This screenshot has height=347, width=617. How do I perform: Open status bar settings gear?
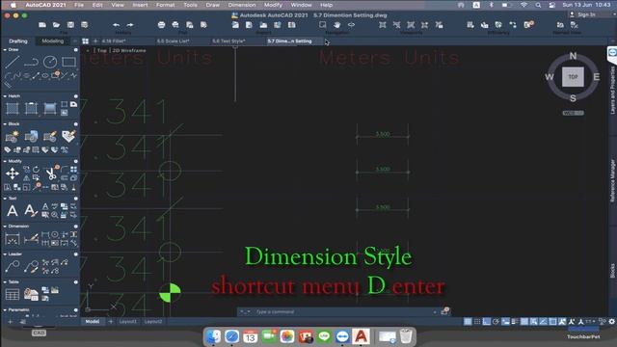point(611,321)
